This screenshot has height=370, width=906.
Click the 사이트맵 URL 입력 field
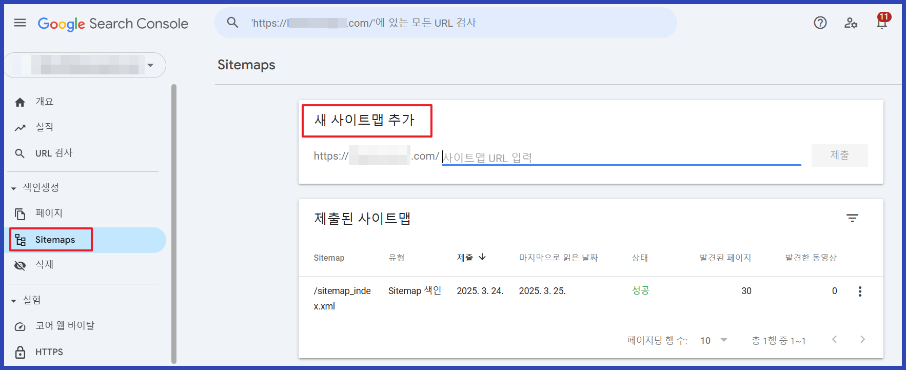click(621, 157)
